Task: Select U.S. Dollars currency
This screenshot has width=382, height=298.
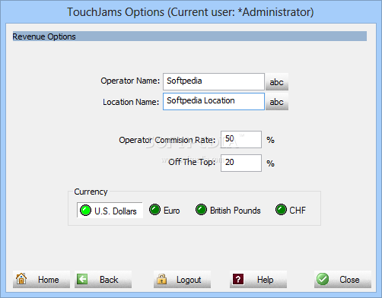Action: (x=110, y=211)
